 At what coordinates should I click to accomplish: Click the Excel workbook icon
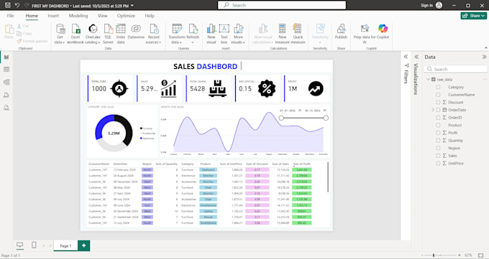[76, 29]
